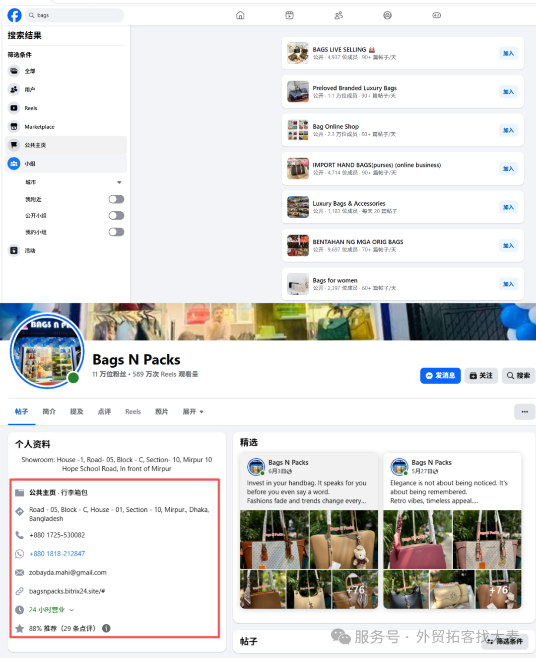This screenshot has width=536, height=658.
Task: Toggle the 我的小组 switch
Action: (x=116, y=232)
